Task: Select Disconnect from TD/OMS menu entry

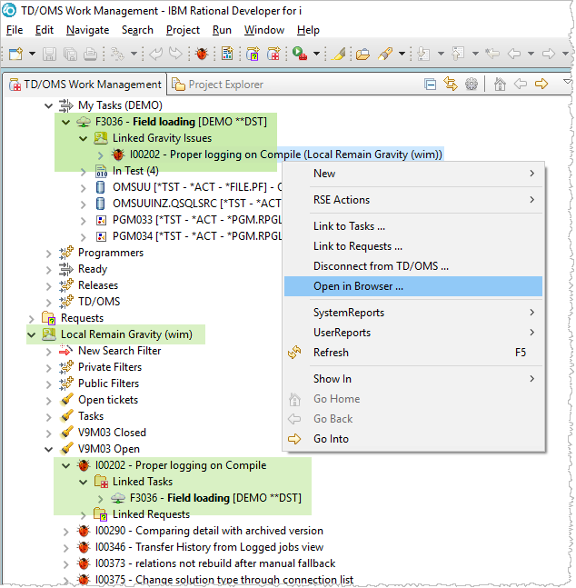Action: point(381,266)
